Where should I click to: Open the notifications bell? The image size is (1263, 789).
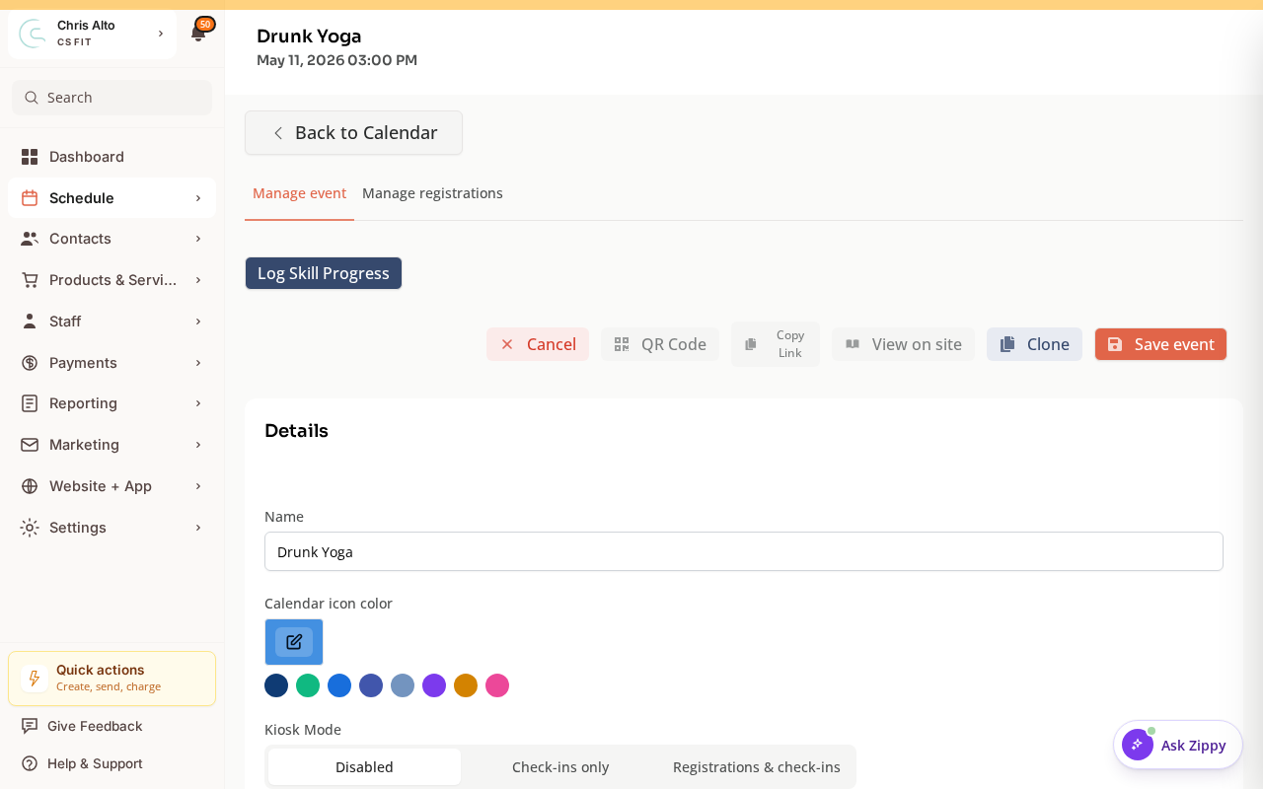198,34
